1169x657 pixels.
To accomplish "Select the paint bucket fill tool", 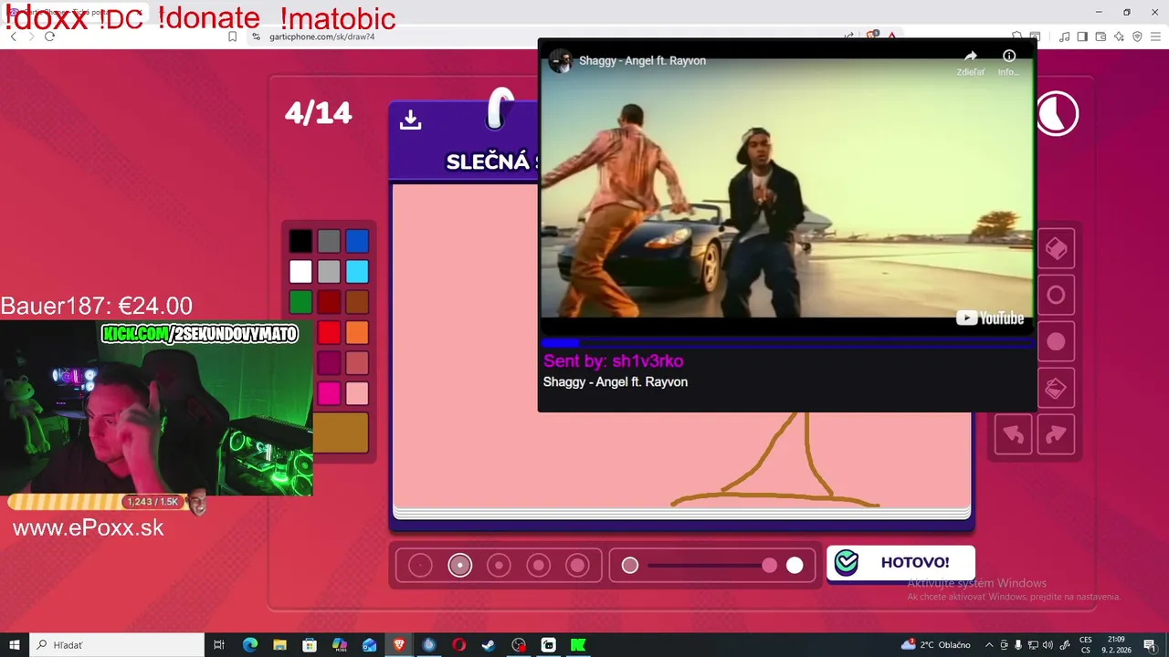I will point(1056,388).
